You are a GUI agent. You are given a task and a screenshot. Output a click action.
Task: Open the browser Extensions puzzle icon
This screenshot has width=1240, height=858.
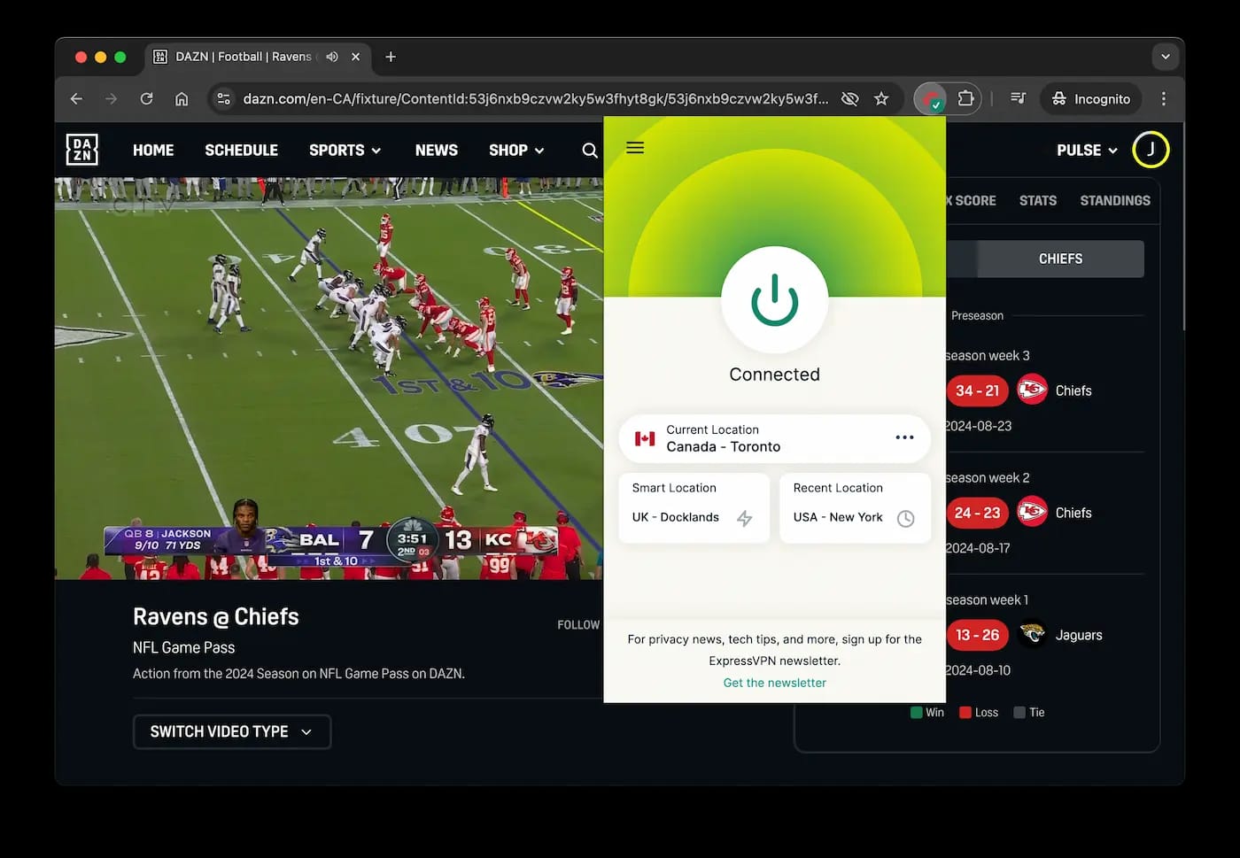pos(966,99)
